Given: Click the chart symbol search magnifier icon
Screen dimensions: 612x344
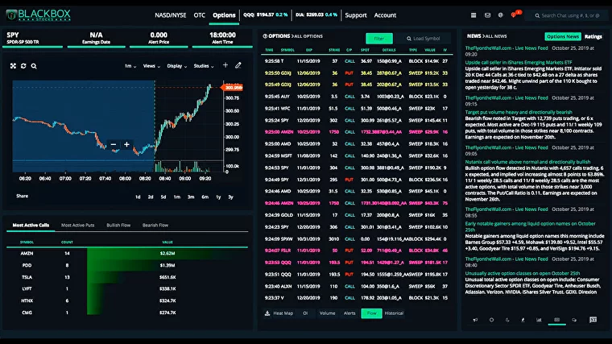Looking at the screenshot, I should point(34,65).
